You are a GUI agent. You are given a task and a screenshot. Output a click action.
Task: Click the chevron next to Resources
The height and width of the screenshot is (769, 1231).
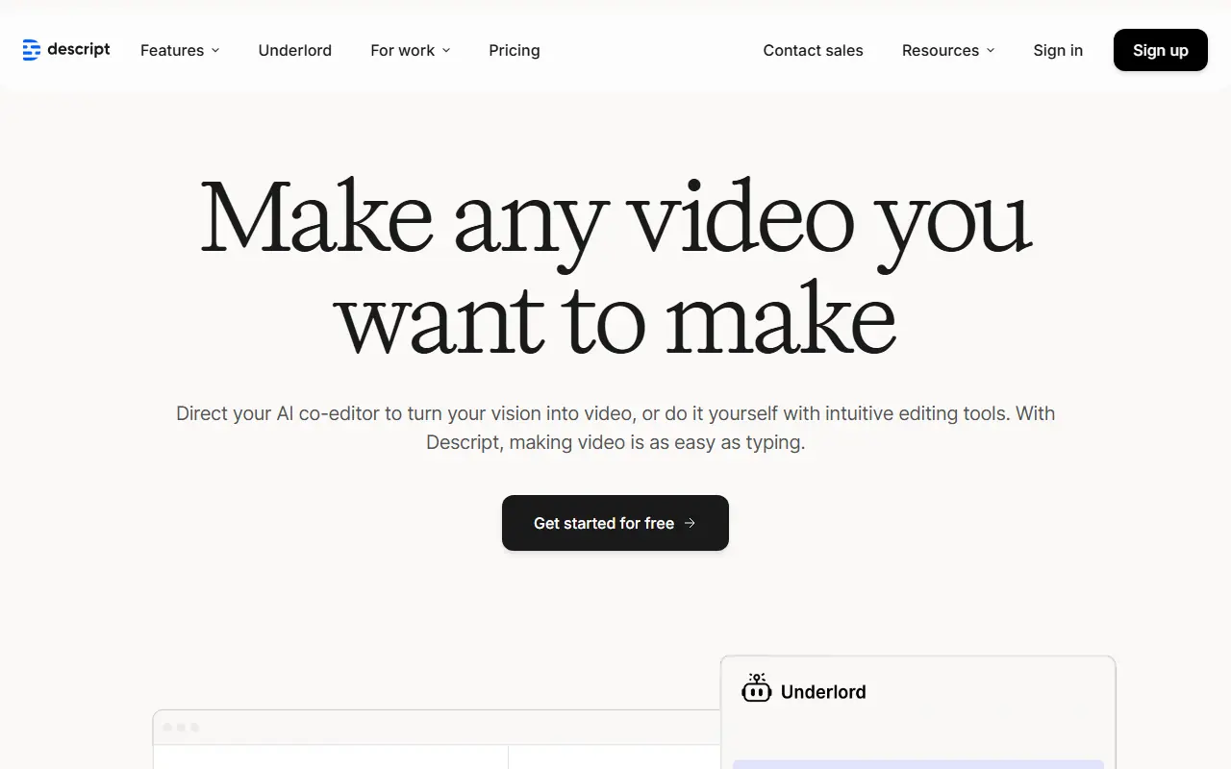click(x=991, y=51)
